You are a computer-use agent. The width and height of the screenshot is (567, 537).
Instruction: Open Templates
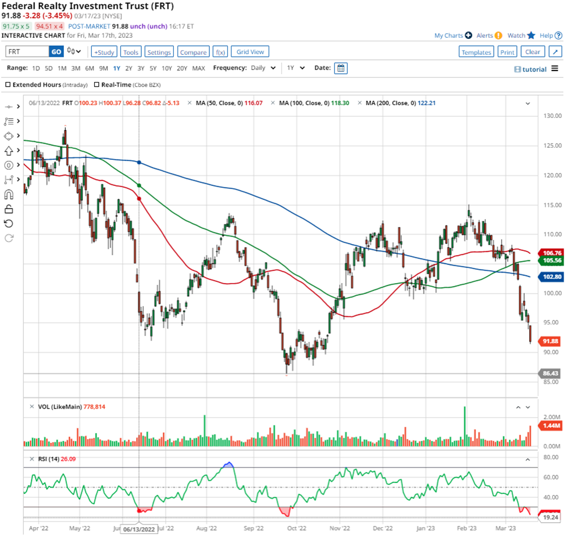click(x=476, y=52)
